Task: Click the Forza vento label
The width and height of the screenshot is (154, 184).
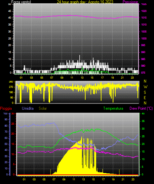Action: tap(21, 2)
